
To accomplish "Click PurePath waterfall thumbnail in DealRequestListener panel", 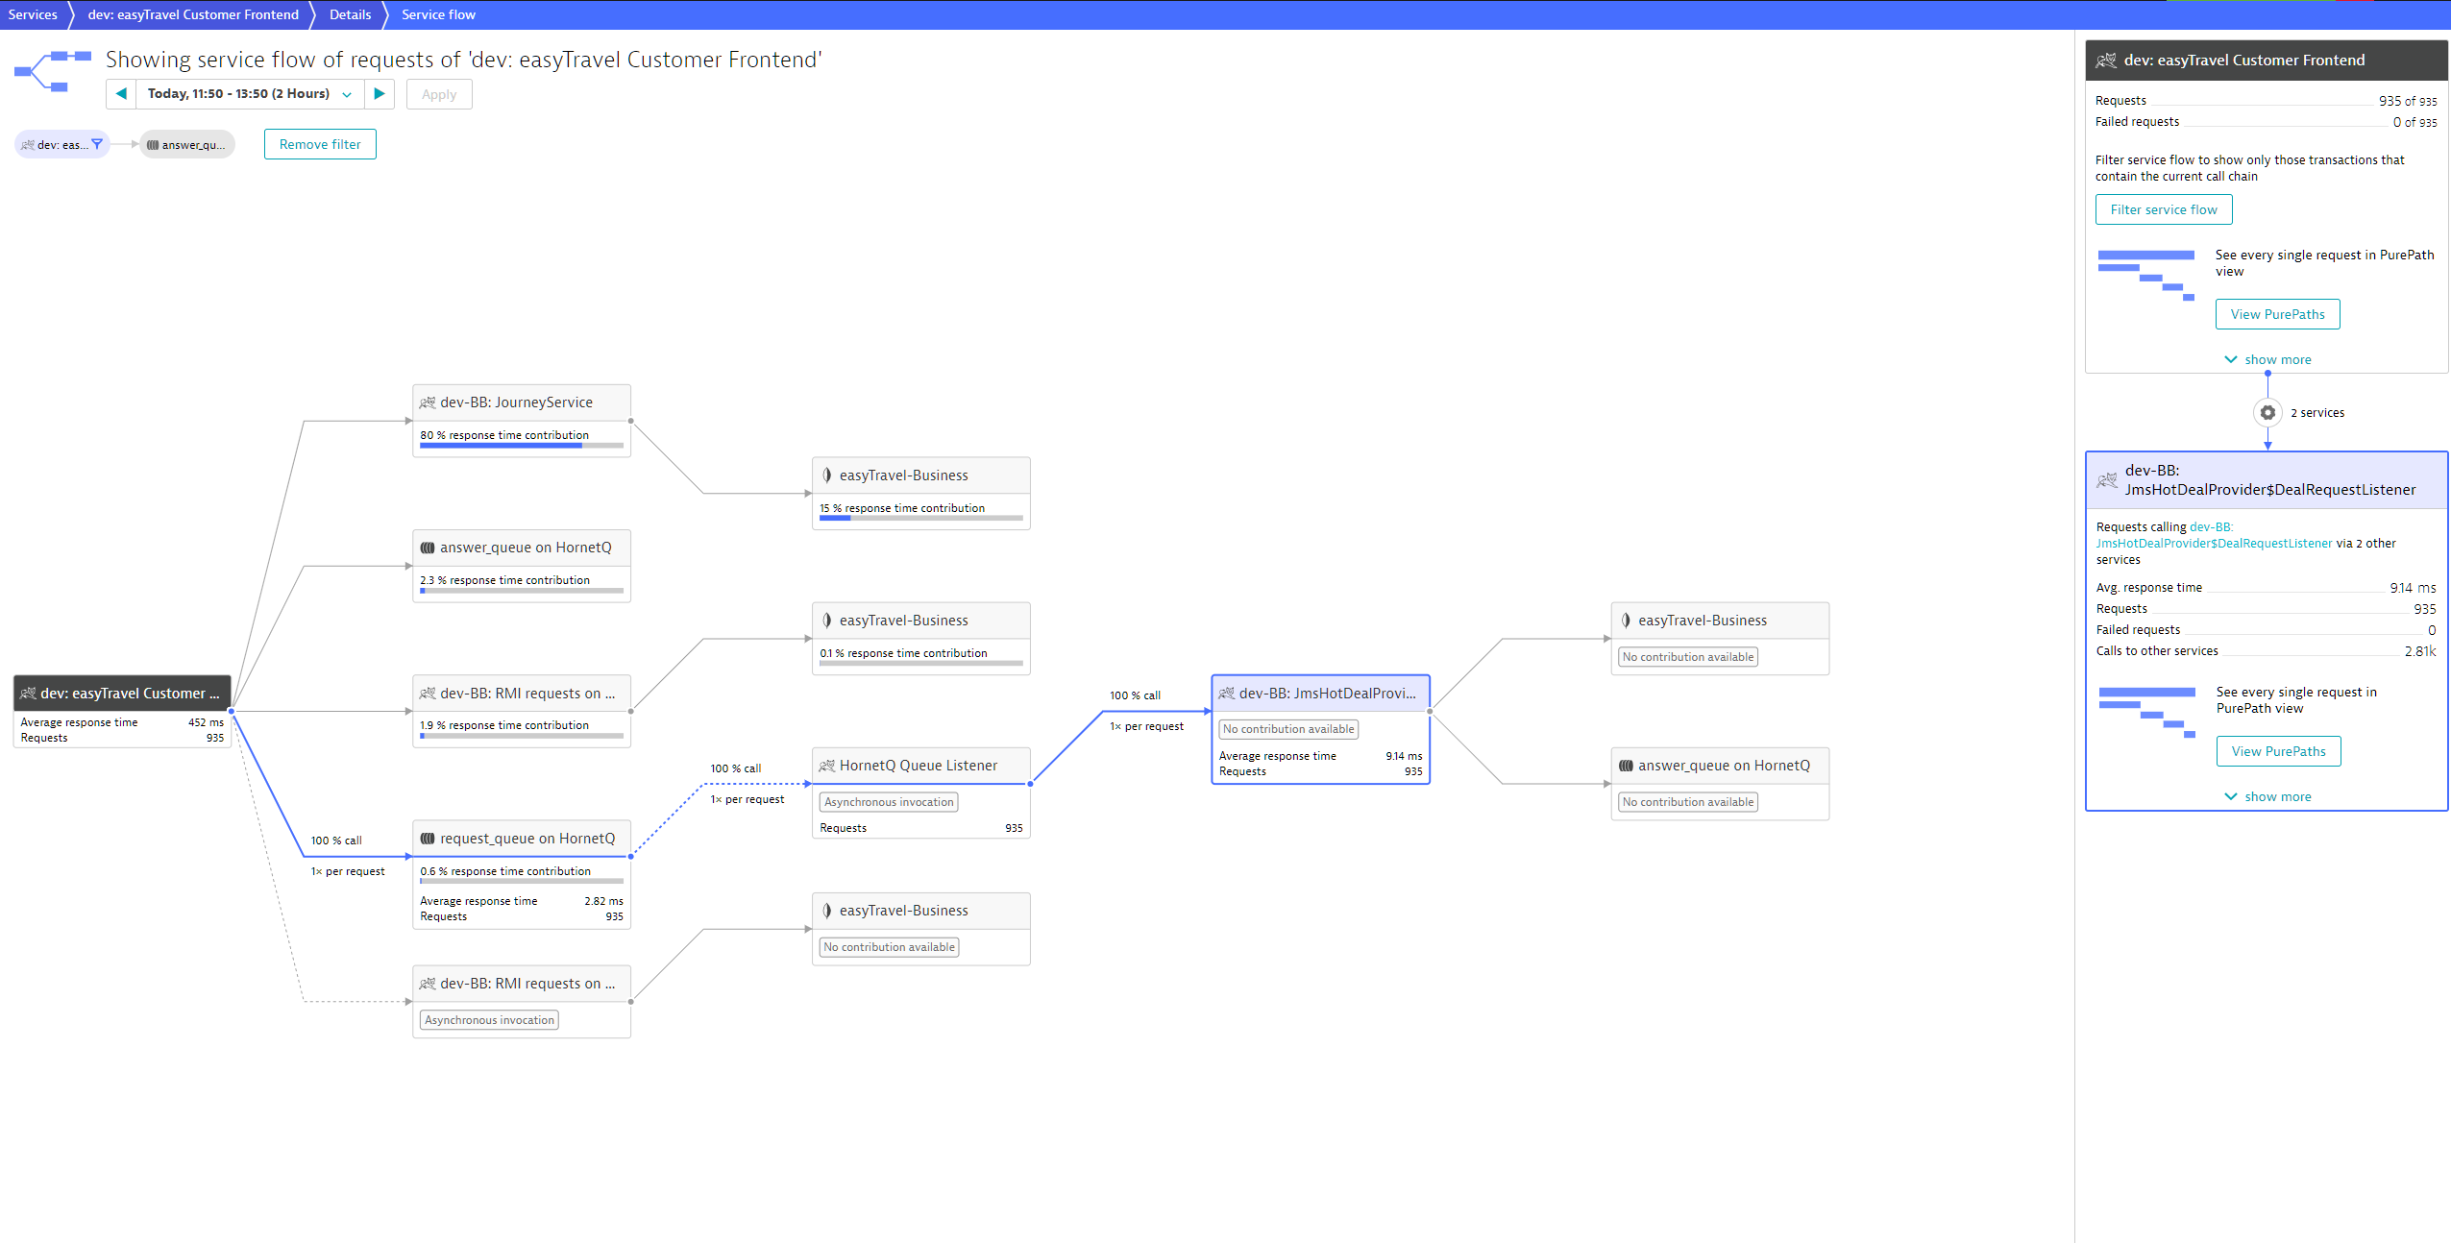I will point(2148,712).
